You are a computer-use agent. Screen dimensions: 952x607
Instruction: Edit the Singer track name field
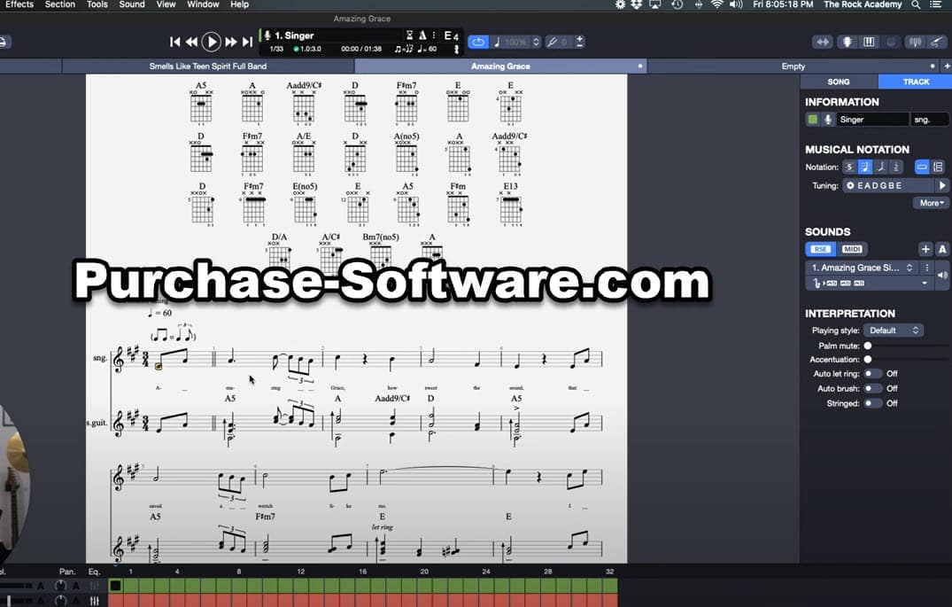(x=872, y=120)
